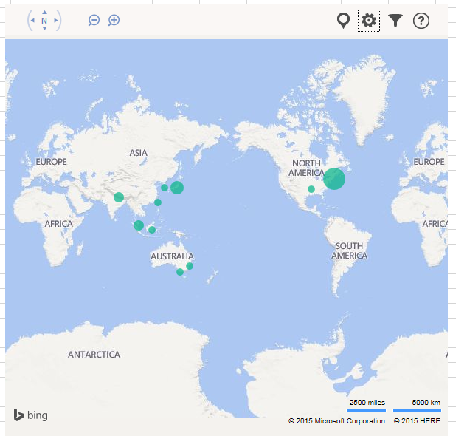This screenshot has height=436, width=467.
Task: Select the small bubble in southeastern US
Action: [311, 190]
